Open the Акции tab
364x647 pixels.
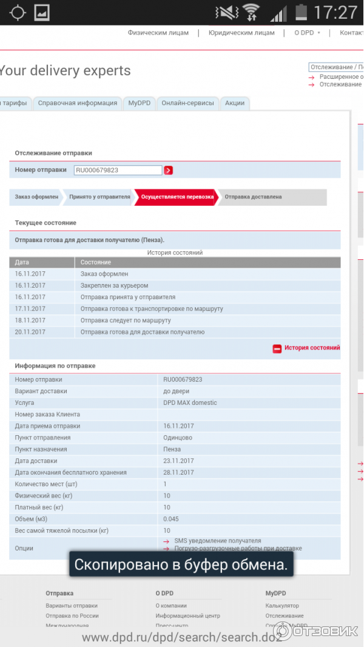click(235, 103)
